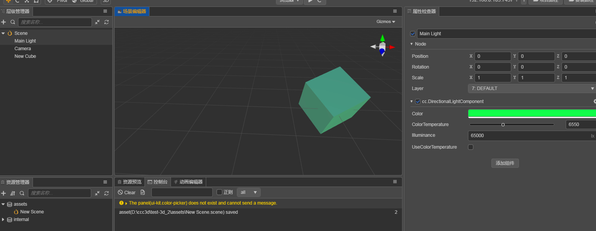This screenshot has height=231, width=596.
Task: Select the 控制台 console tab
Action: coord(158,182)
